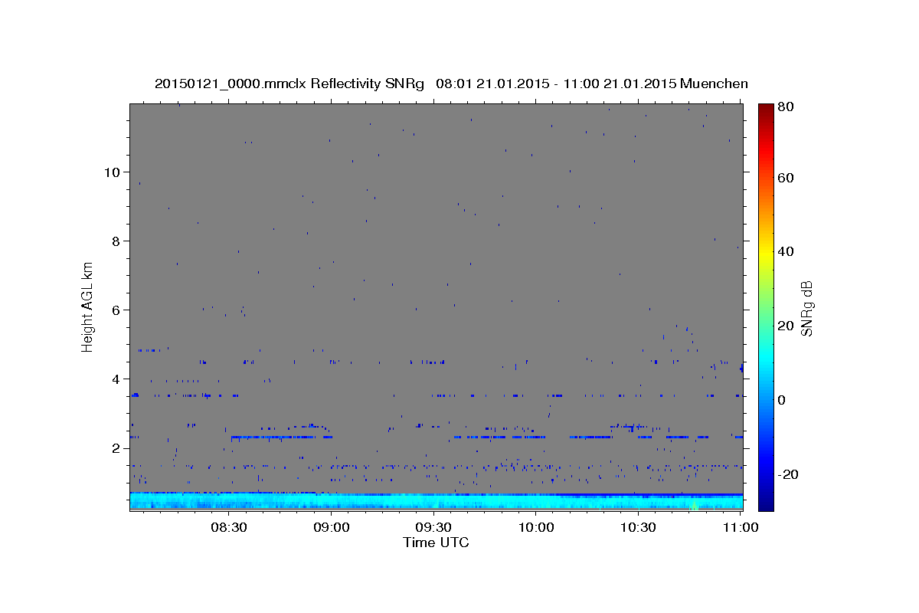
Task: Click the colorbar value 40
Action: [785, 251]
